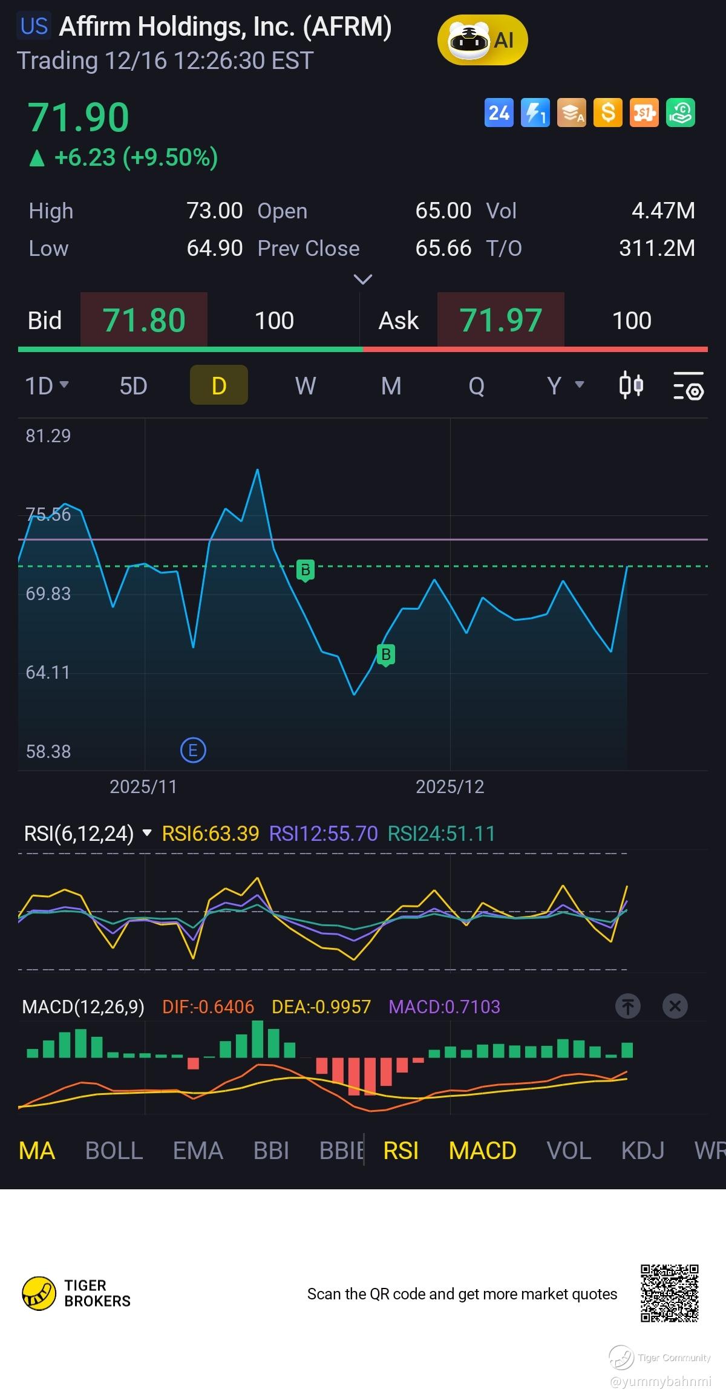Tap the blue 24-hour trading icon
Viewport: 726px width, 1398px height.
(x=499, y=113)
